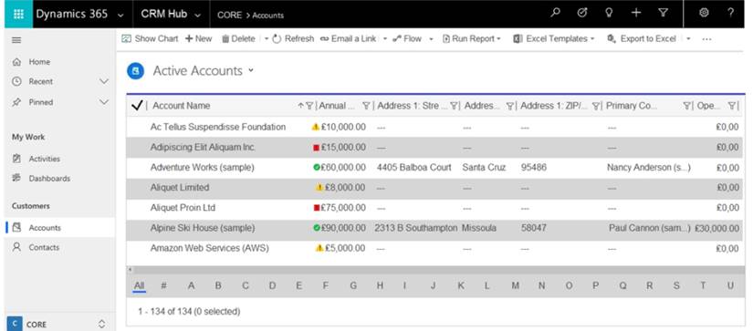The width and height of the screenshot is (753, 331).
Task: Click Export to Excel command
Action: pyautogui.click(x=642, y=39)
